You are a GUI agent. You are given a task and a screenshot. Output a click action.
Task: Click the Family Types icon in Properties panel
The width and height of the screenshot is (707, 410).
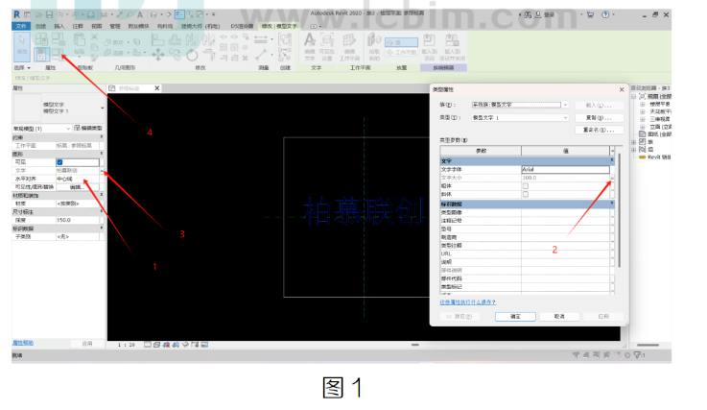(57, 55)
